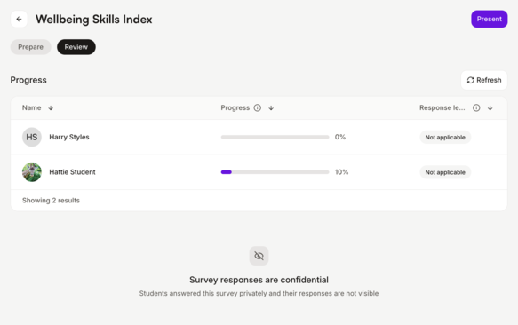518x325 pixels.
Task: Open the Progress column info icon
Action: (258, 108)
